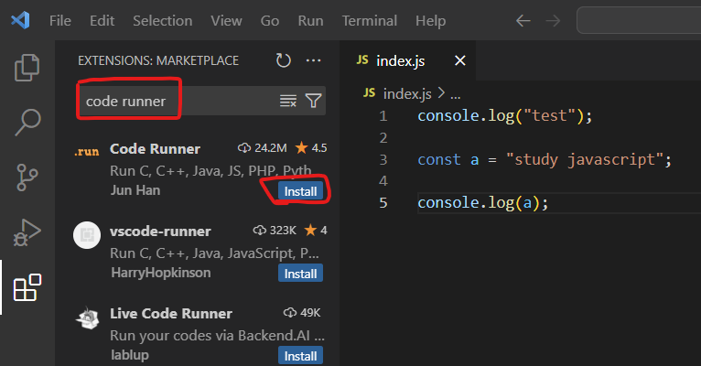Open the Run and Debug view
The width and height of the screenshot is (701, 366).
coord(27,232)
